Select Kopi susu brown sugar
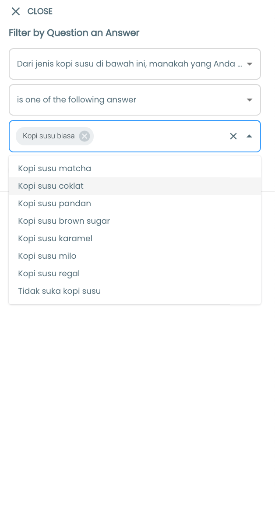 [134, 221]
